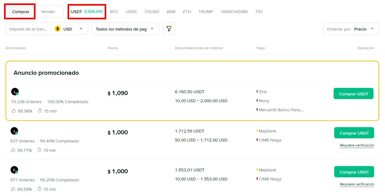Switch to the Vender tab
Image resolution: width=385 pixels, height=196 pixels.
pyautogui.click(x=48, y=12)
